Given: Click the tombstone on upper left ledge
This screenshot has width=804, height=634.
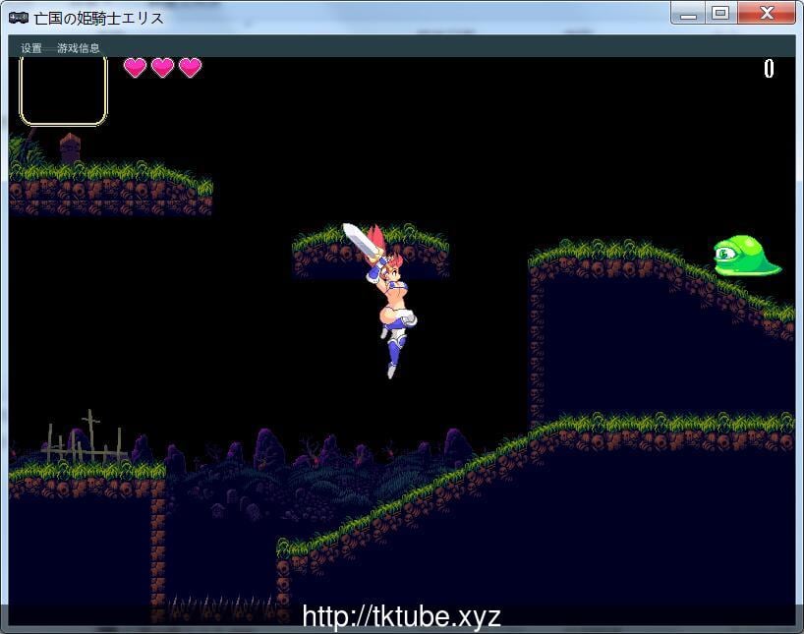Looking at the screenshot, I should click(69, 148).
